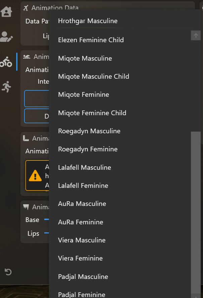
Task: Choose Roegadyn Feminine option
Action: click(88, 149)
